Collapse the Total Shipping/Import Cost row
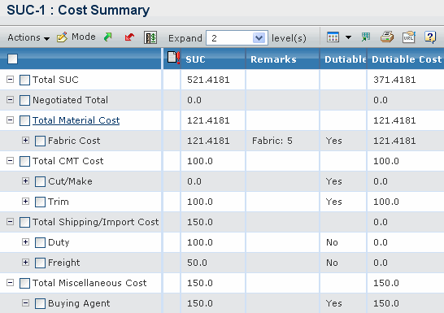This screenshot has height=313, width=444. [x=11, y=222]
